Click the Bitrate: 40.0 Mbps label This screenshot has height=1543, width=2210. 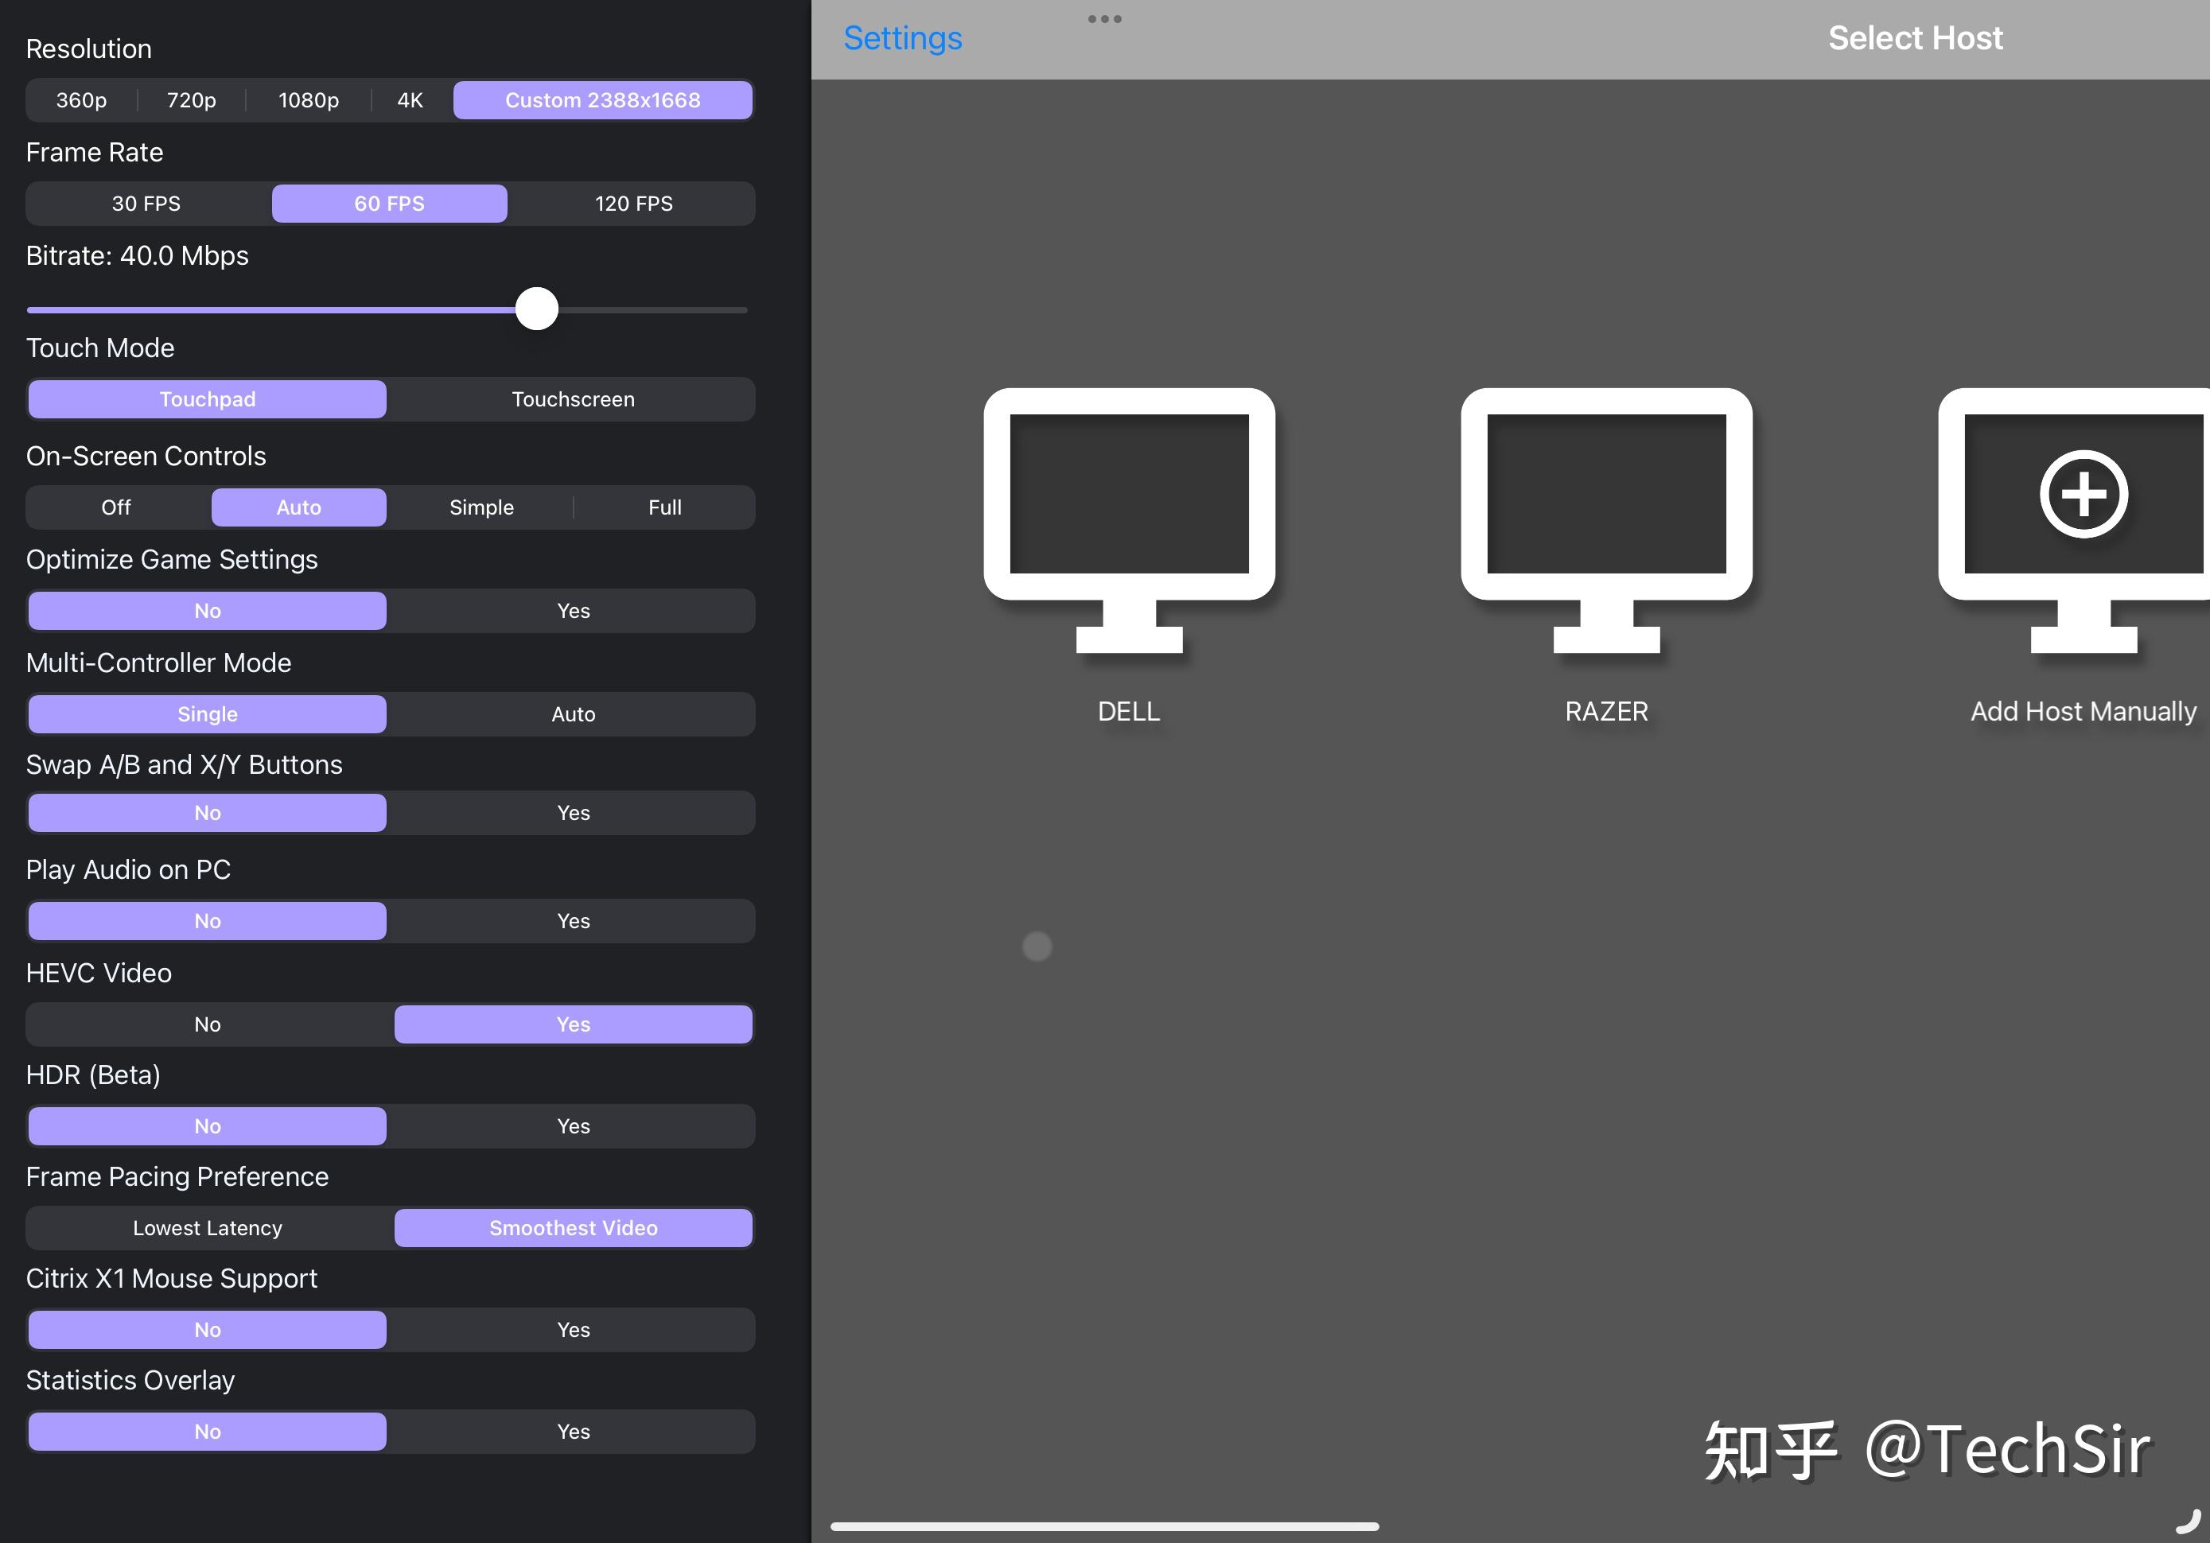[x=137, y=255]
